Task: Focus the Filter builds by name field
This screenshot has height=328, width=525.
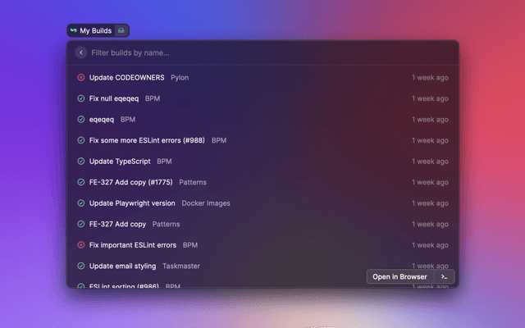Action: (x=246, y=52)
